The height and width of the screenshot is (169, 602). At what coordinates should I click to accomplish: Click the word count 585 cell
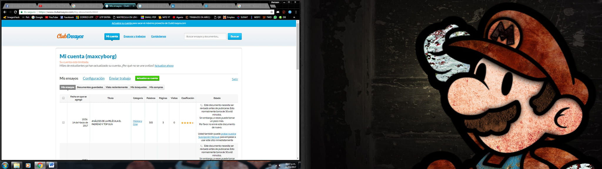151,123
